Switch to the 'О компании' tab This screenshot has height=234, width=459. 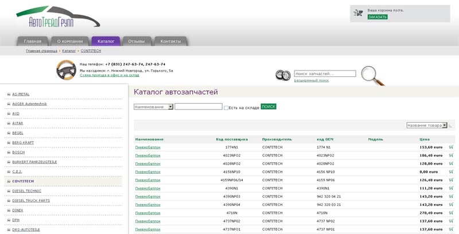click(70, 41)
